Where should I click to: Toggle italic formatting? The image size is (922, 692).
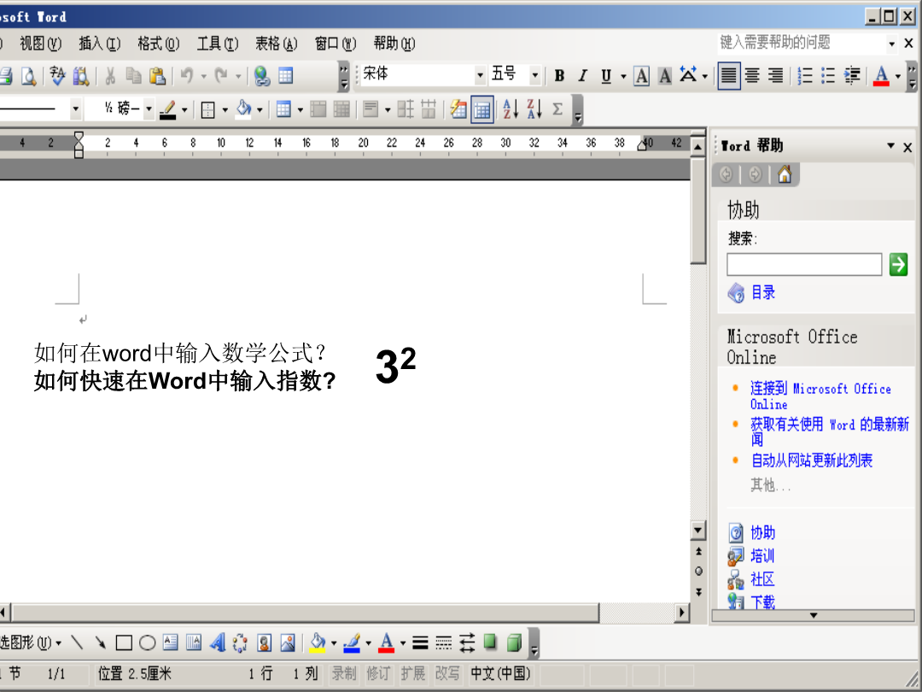(583, 75)
